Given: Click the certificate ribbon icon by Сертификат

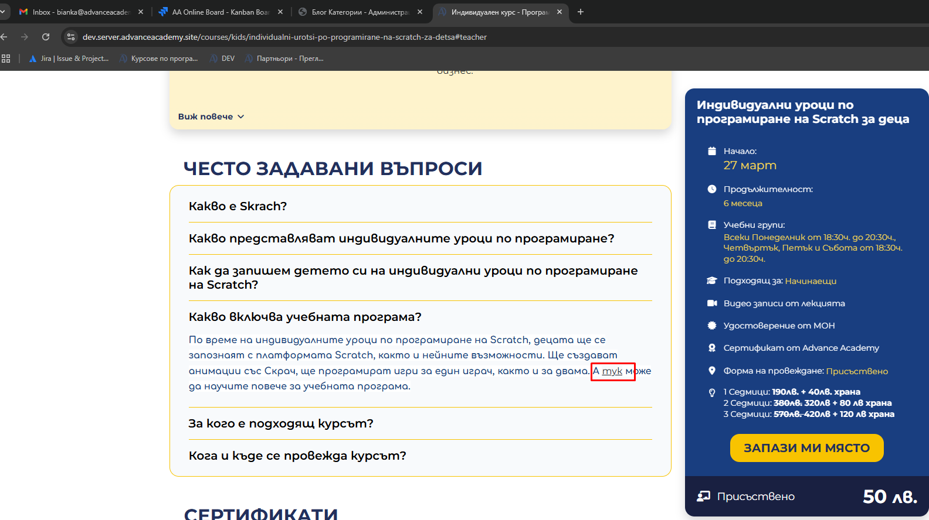Looking at the screenshot, I should 712,348.
